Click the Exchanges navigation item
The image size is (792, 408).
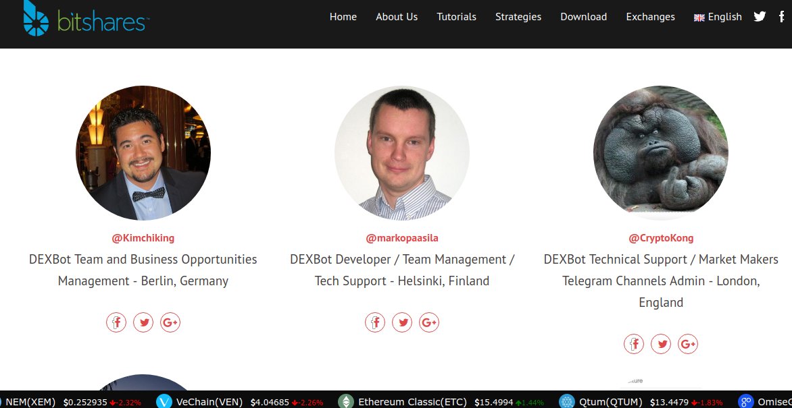click(x=650, y=17)
